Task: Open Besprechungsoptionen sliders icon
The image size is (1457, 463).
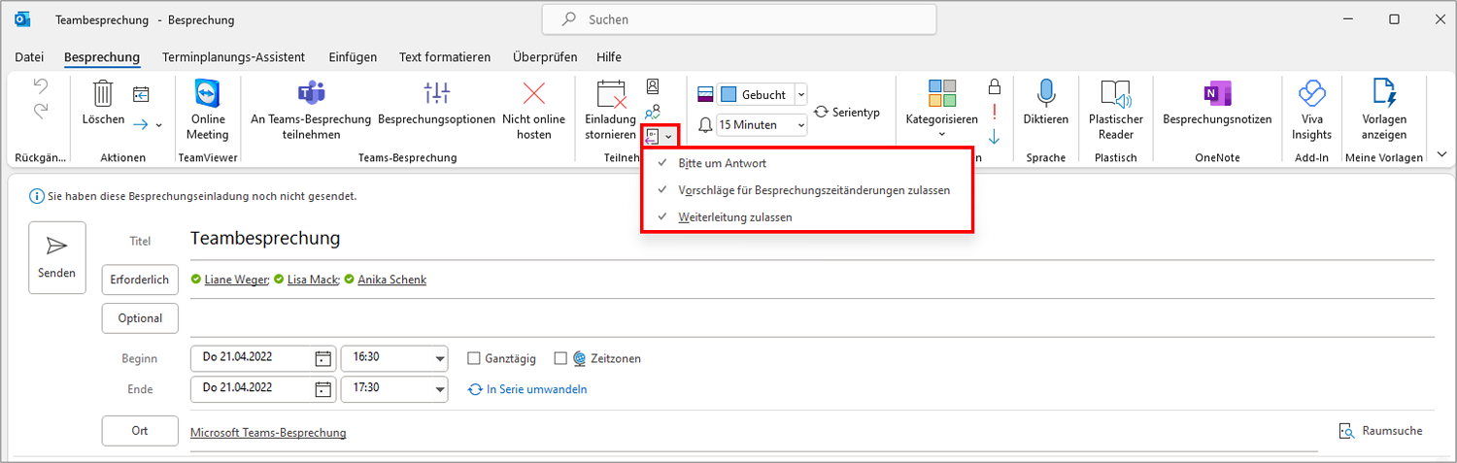Action: 437,93
